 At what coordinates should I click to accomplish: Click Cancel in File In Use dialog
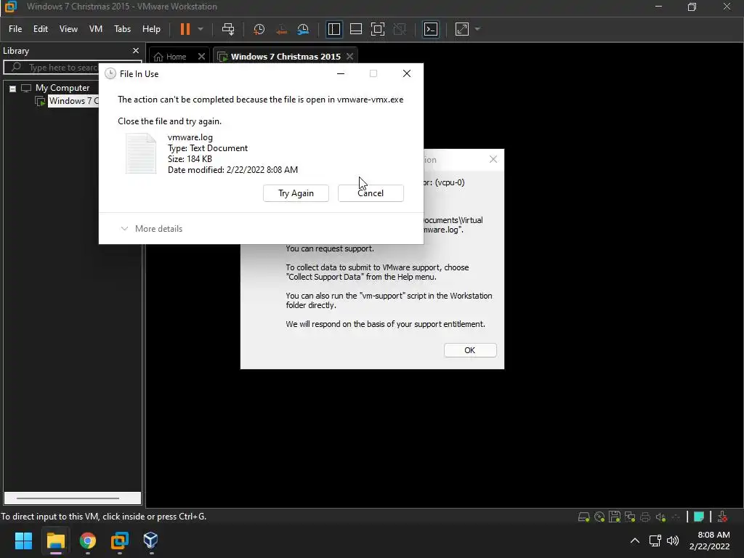click(x=371, y=193)
